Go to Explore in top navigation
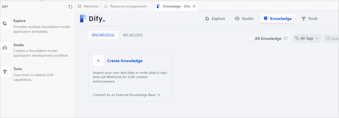339x118 pixels. click(215, 18)
